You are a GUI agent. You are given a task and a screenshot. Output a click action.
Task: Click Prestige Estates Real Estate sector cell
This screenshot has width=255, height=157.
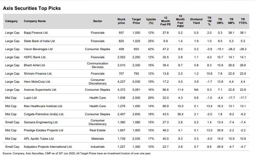pyautogui.click(x=97, y=130)
